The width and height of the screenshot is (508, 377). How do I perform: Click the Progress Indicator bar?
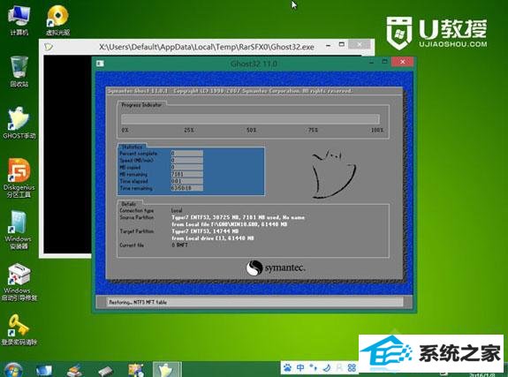pyautogui.click(x=250, y=118)
